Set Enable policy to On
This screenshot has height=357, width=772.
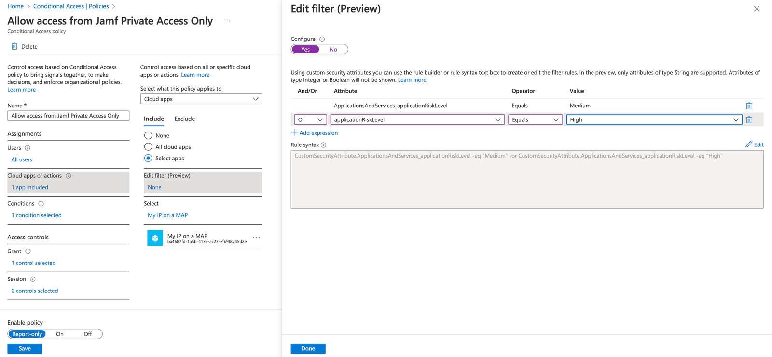click(60, 334)
